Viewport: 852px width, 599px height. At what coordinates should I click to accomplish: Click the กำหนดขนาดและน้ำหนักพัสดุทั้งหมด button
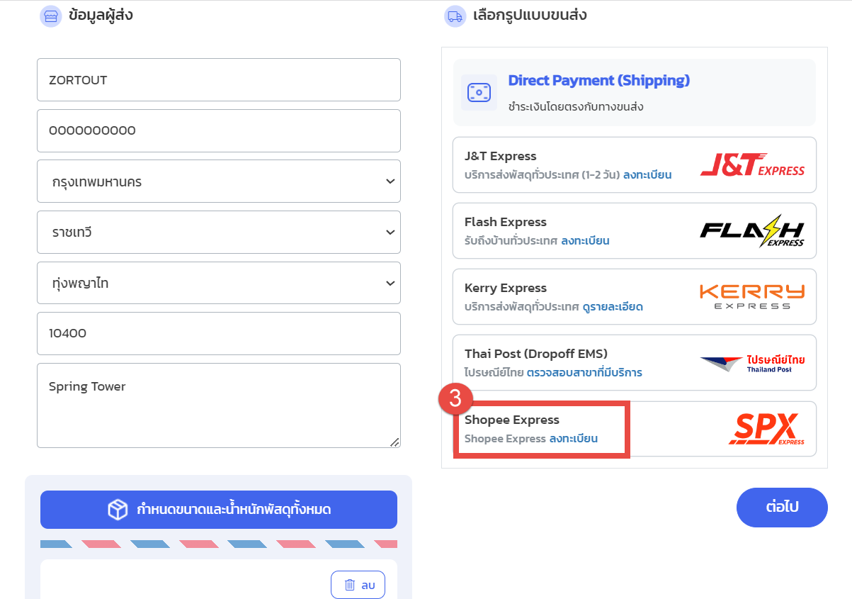pos(219,510)
